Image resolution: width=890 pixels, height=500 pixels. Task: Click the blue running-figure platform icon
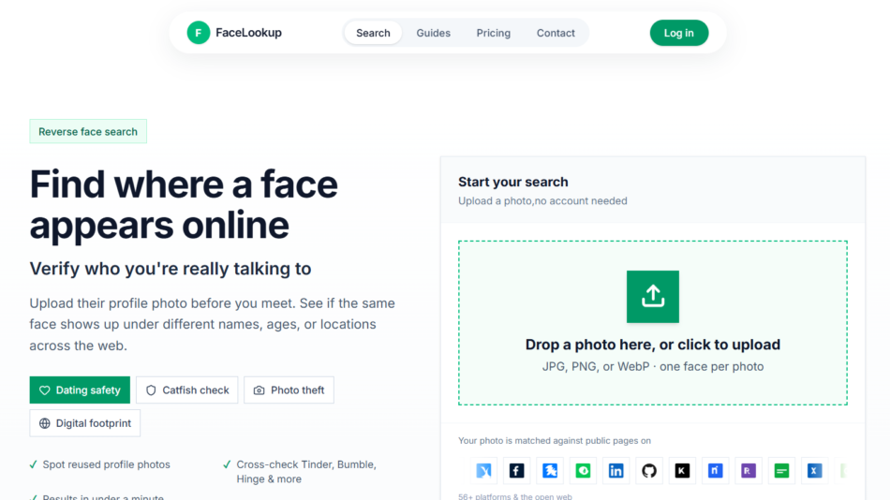(x=549, y=470)
